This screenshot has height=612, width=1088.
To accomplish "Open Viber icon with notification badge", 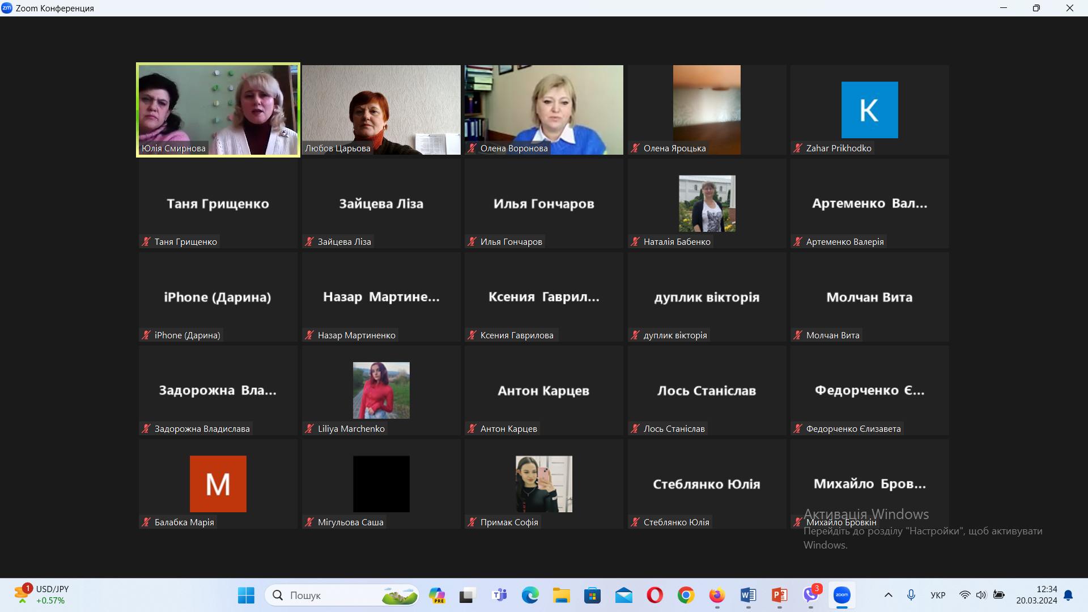I will click(811, 595).
